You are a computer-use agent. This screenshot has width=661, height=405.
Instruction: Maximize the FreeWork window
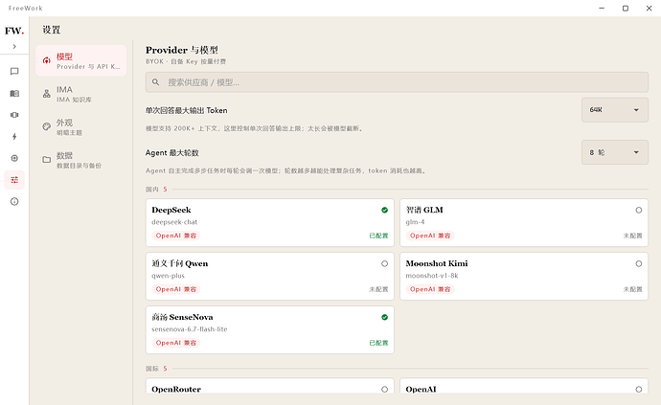pos(626,8)
